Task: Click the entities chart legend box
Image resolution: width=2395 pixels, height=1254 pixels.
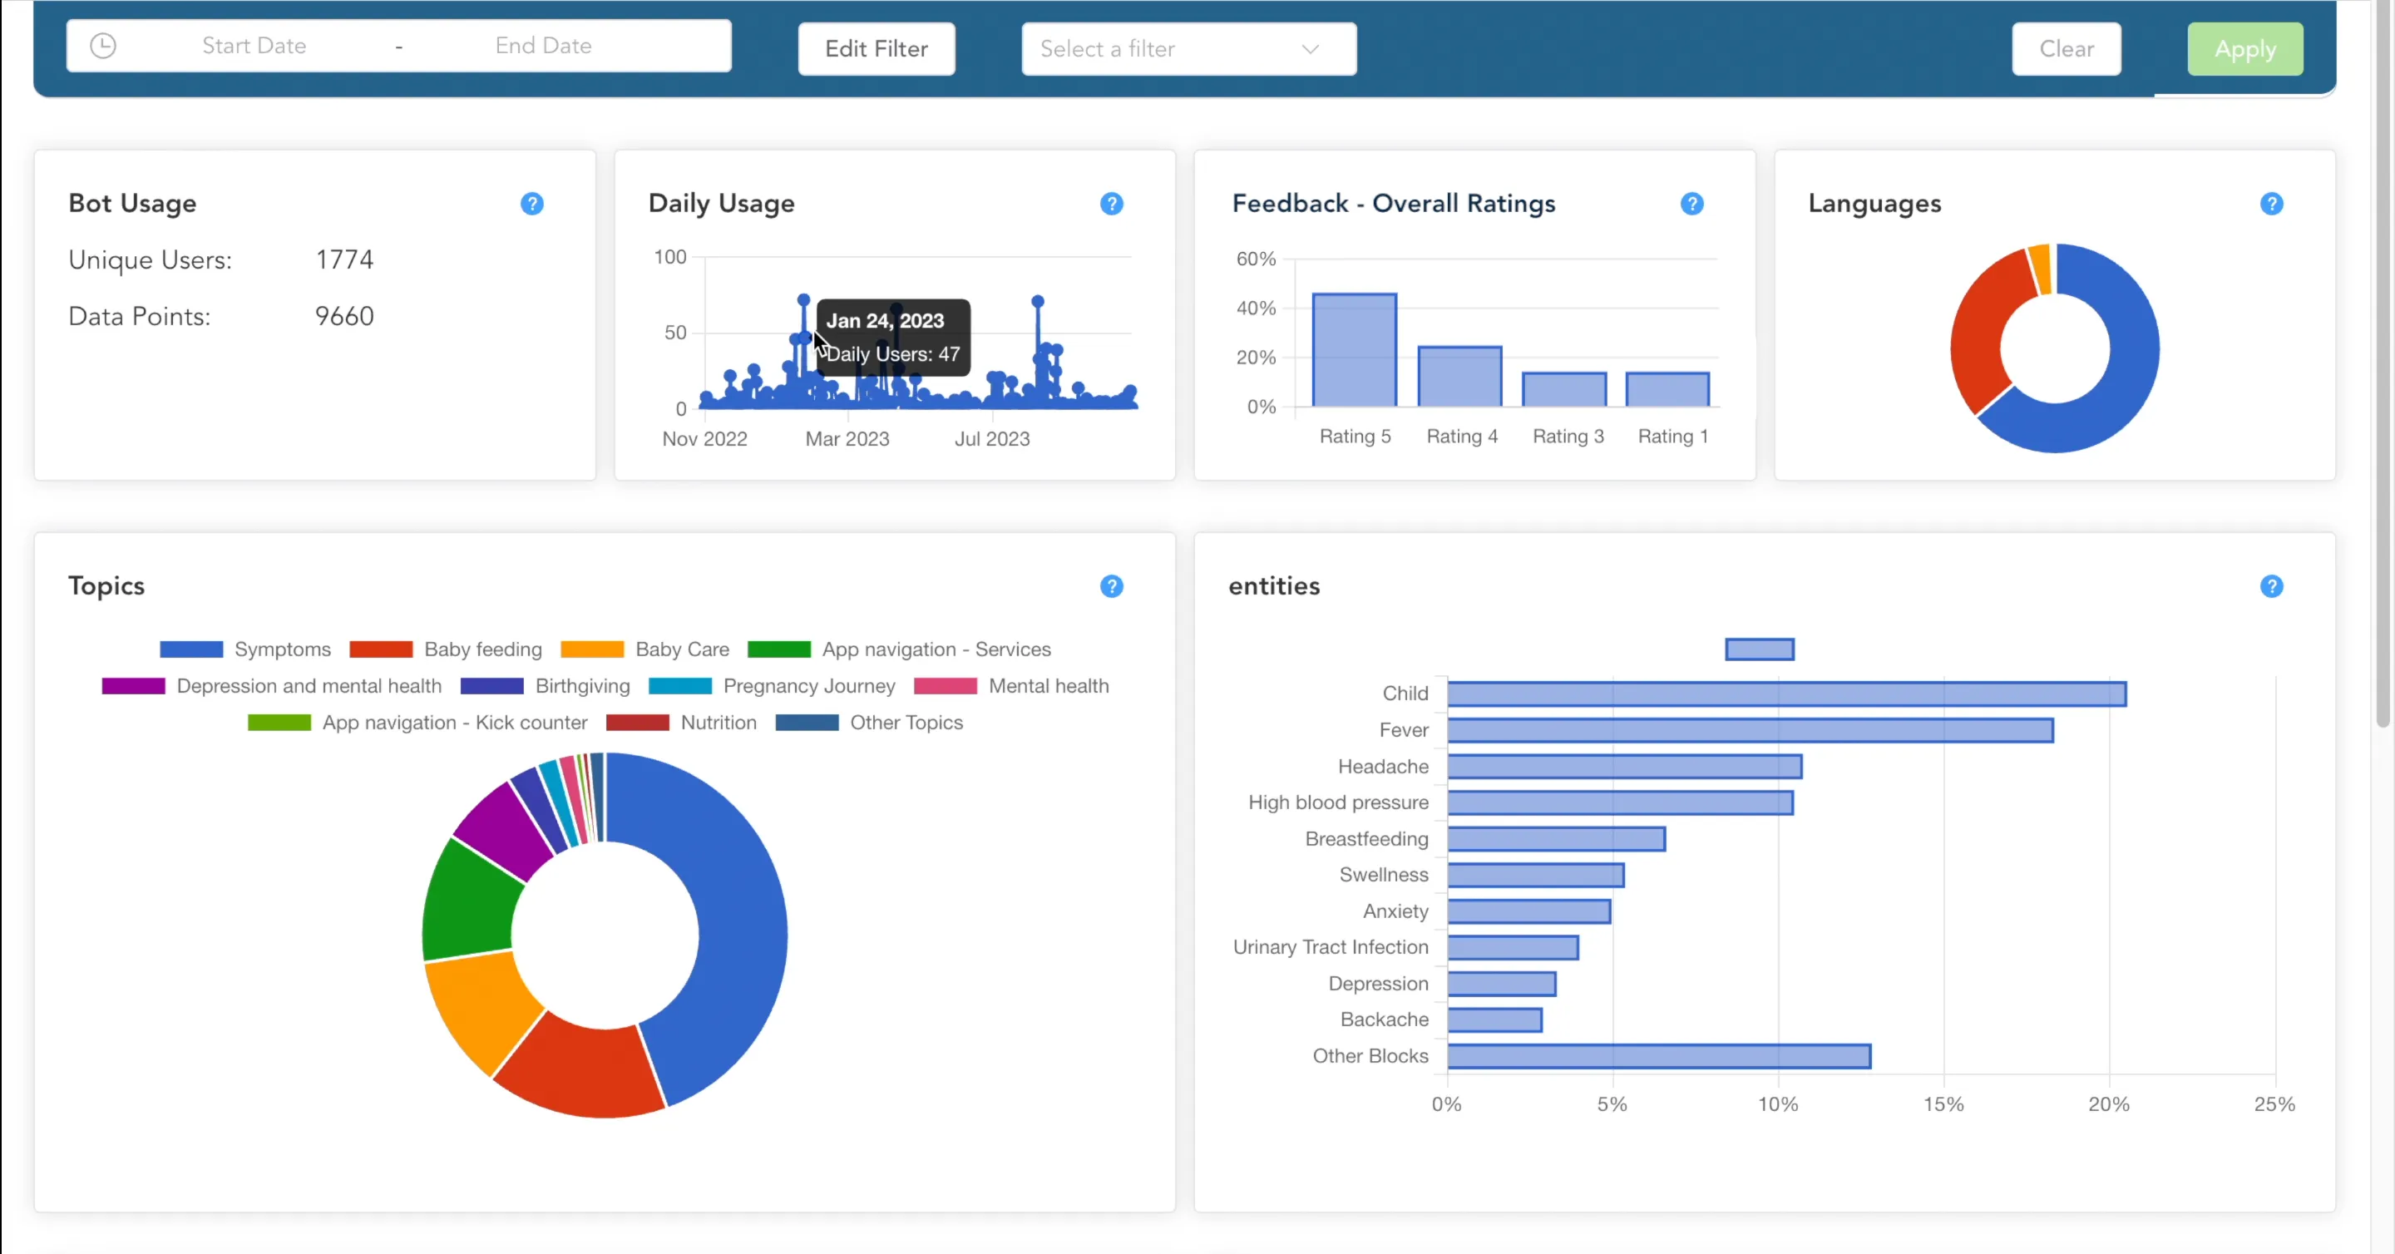Action: point(1759,649)
